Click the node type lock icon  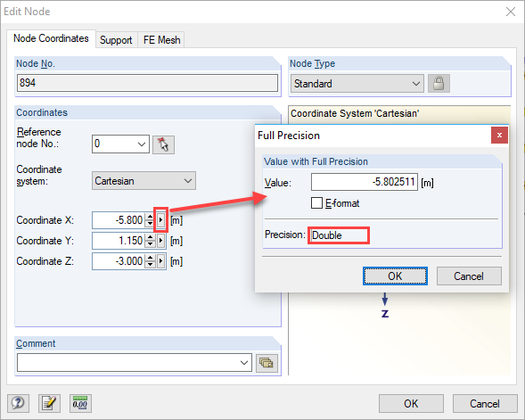coord(439,84)
